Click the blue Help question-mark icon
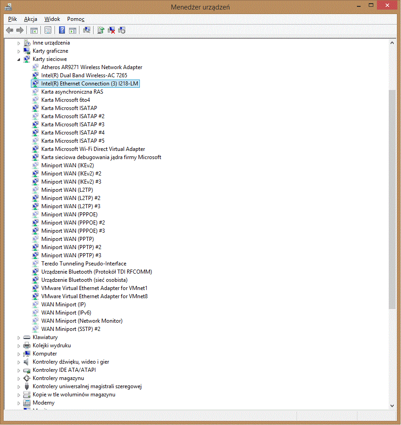The width and height of the screenshot is (401, 425). [62, 30]
